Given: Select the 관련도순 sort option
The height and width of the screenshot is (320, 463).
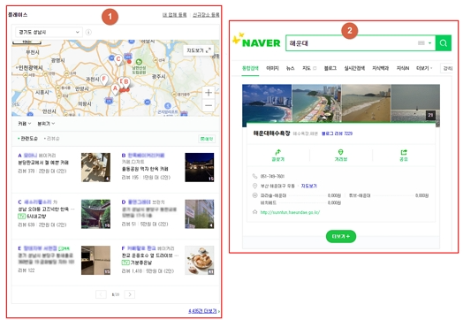Looking at the screenshot, I should [27, 139].
